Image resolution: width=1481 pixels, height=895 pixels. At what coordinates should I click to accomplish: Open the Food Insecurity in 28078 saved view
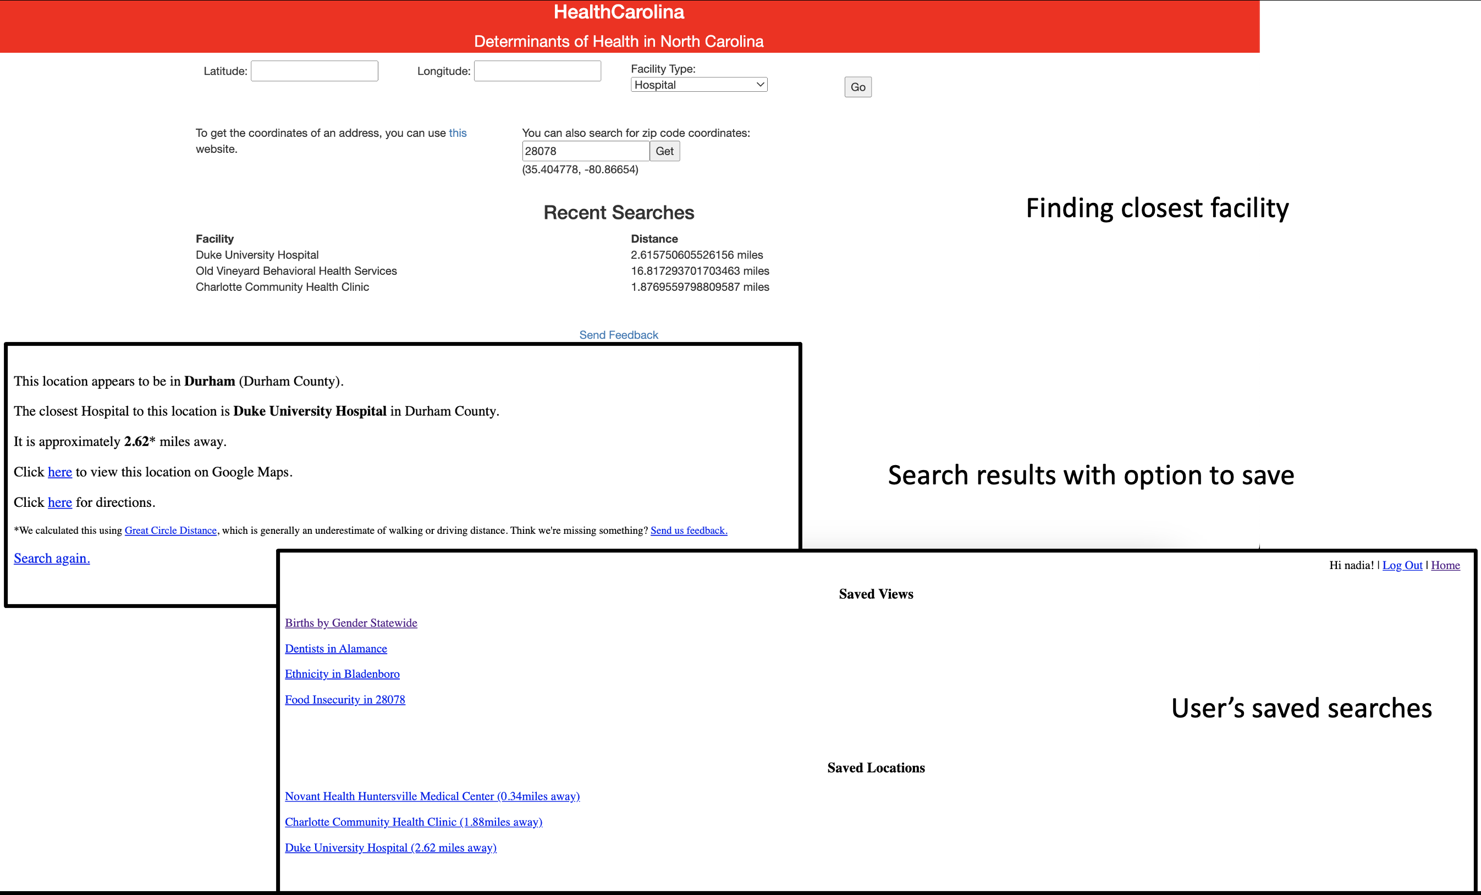(345, 699)
